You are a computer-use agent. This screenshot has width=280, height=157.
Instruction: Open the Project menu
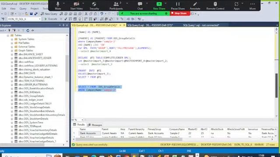pyautogui.click(x=35, y=9)
